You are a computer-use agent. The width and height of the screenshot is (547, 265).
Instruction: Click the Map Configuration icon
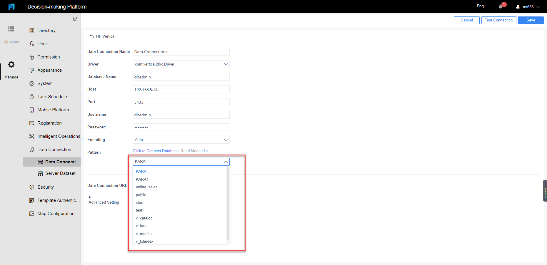tap(32, 213)
